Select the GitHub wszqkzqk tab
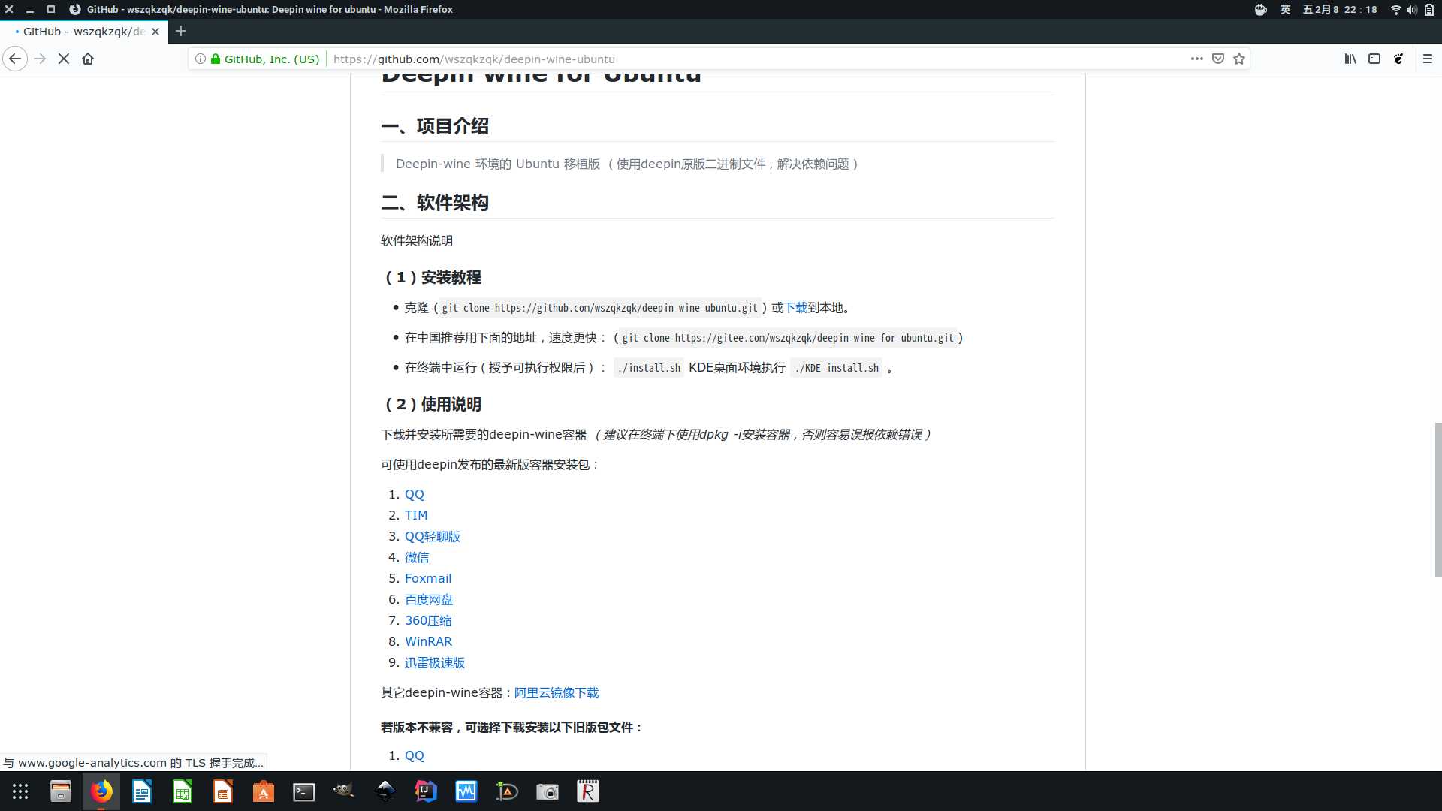The image size is (1442, 811). click(83, 32)
